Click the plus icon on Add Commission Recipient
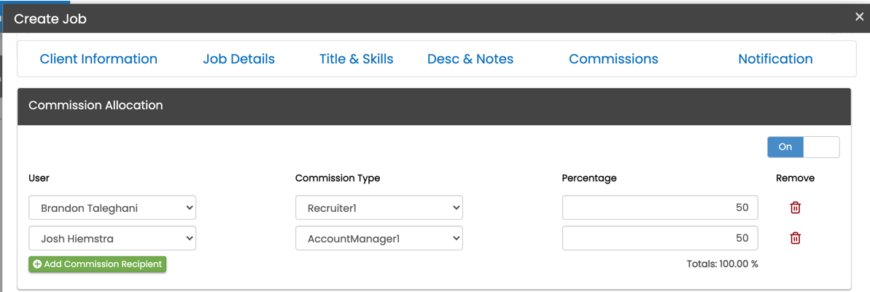This screenshot has height=292, width=870. click(37, 264)
